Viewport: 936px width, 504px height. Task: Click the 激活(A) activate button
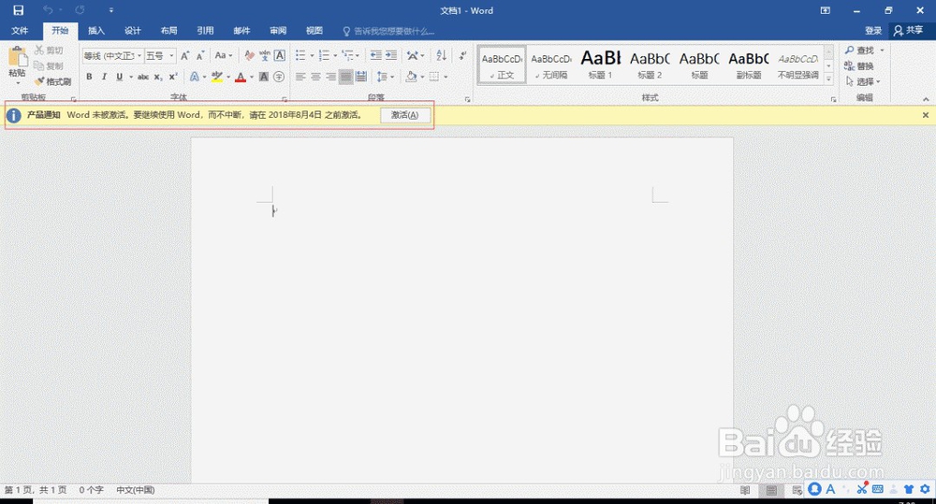(404, 115)
